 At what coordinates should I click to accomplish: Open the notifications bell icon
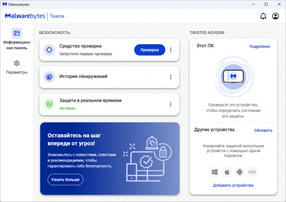point(263,16)
